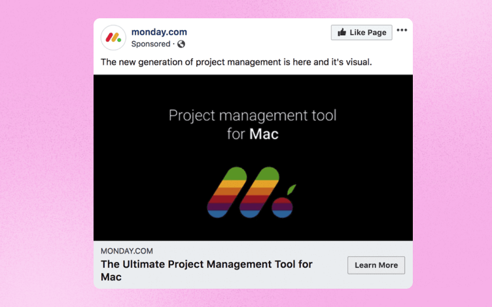Image resolution: width=492 pixels, height=307 pixels.
Task: Open the monday.com round profile logo
Action: point(113,38)
